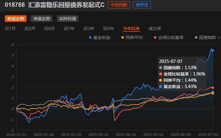Image resolution: width=221 pixels, height=138 pixels.
Task: Select the 近3年 time range
Action: click(x=89, y=28)
